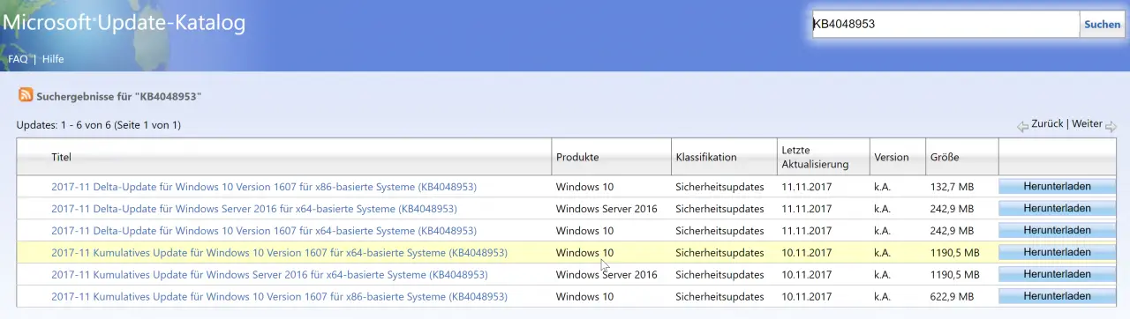Click into the KB4048953 search field

point(945,25)
